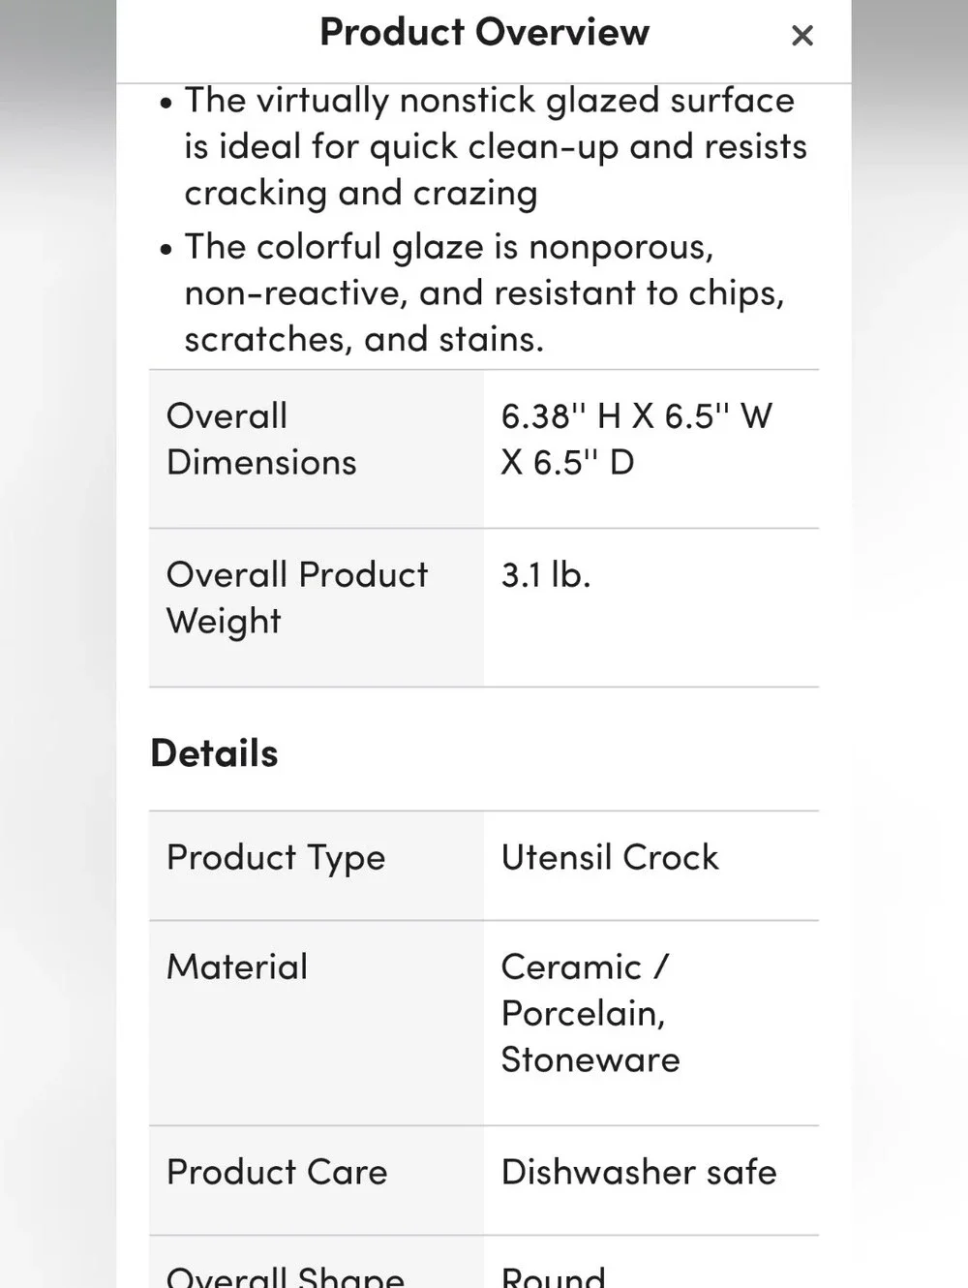
Task: Select the Product Type row label
Action: tap(276, 858)
